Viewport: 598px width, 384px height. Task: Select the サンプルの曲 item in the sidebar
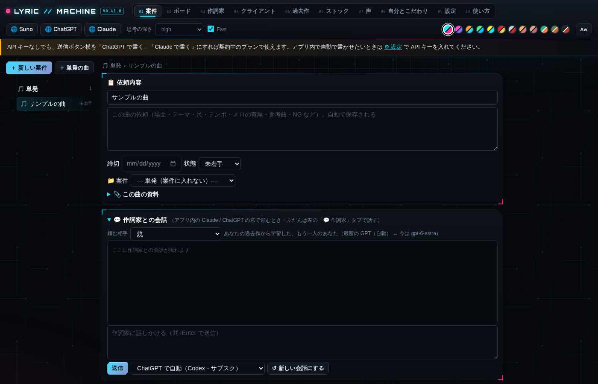point(55,104)
